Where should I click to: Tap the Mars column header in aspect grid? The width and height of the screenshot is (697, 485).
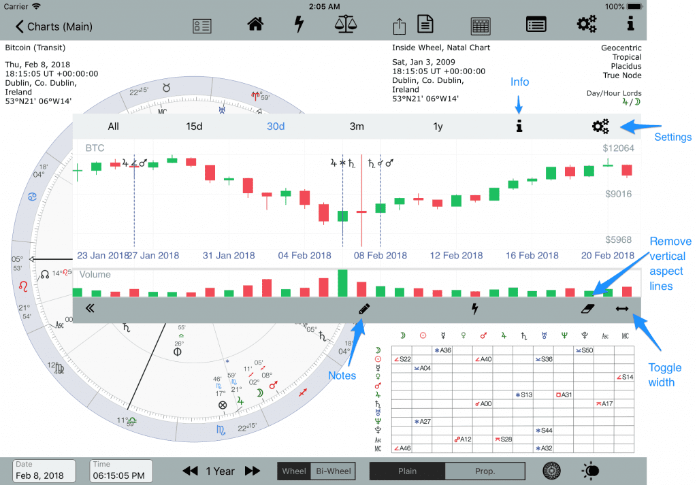484,336
